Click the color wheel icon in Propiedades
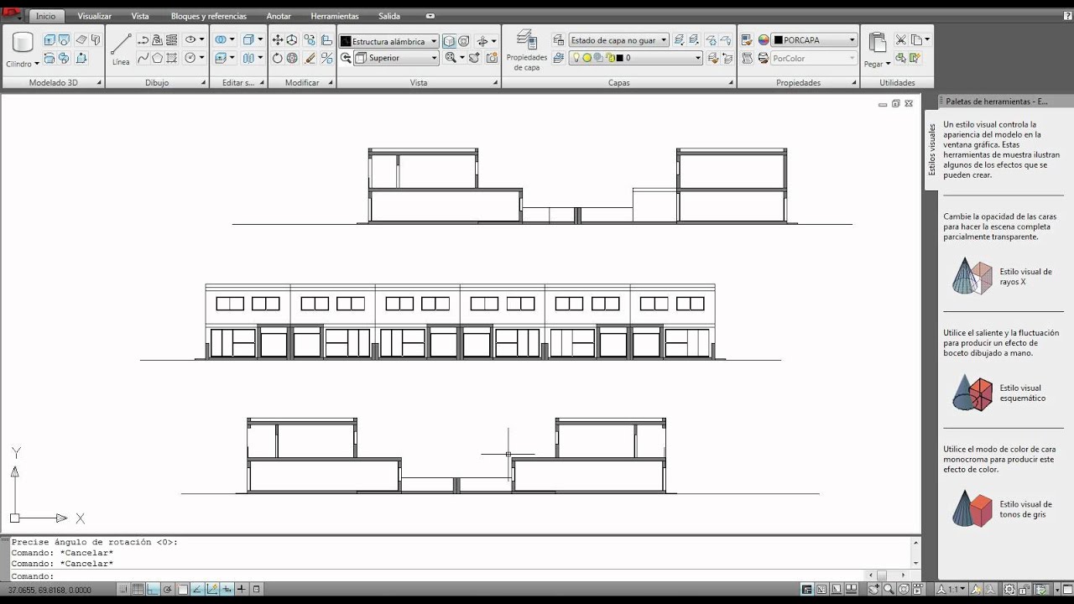The width and height of the screenshot is (1074, 604). [x=764, y=40]
